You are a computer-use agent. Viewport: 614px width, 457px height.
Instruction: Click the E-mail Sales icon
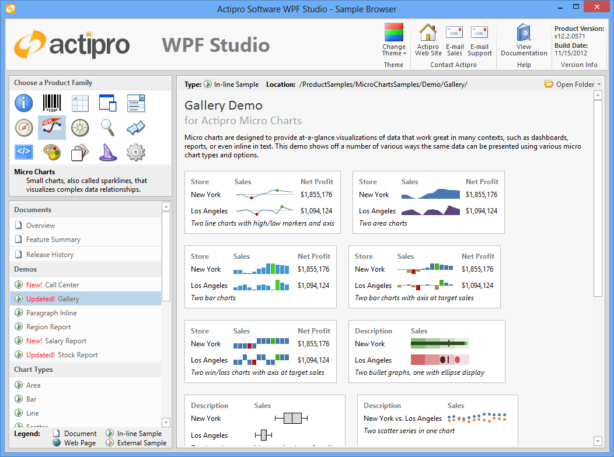point(455,40)
